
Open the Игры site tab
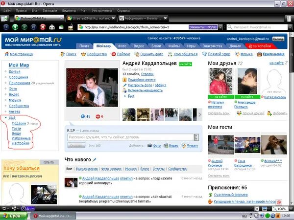click(x=191, y=46)
